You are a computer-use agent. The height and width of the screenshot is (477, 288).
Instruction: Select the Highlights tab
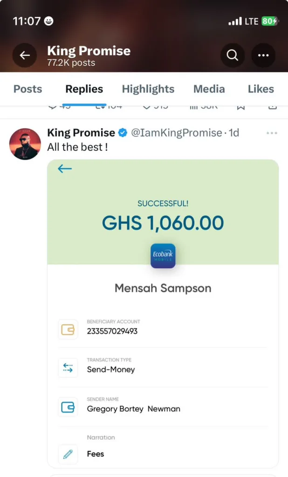pos(148,89)
